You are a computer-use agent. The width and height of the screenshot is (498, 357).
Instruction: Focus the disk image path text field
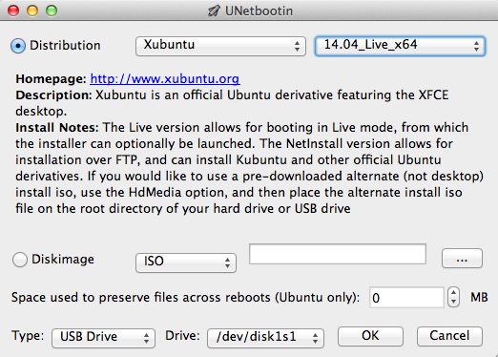tap(338, 254)
